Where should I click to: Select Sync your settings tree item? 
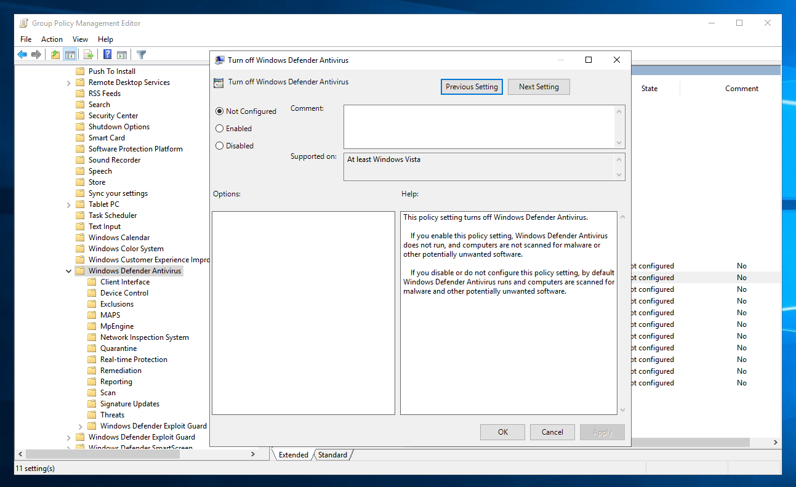(x=118, y=193)
